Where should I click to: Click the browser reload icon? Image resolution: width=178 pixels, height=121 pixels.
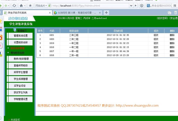click(14, 6)
